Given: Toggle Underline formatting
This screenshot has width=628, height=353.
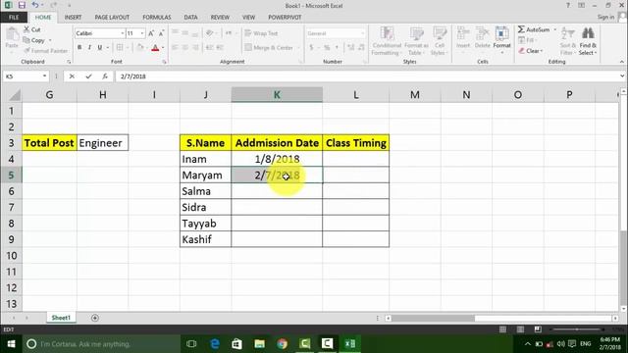Looking at the screenshot, I should pos(100,48).
